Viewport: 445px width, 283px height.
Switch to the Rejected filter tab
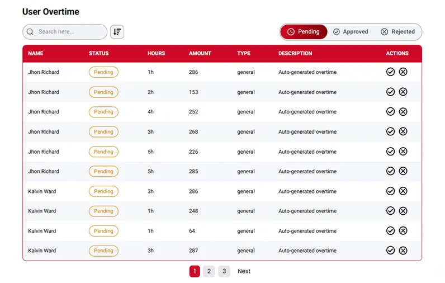tap(397, 32)
